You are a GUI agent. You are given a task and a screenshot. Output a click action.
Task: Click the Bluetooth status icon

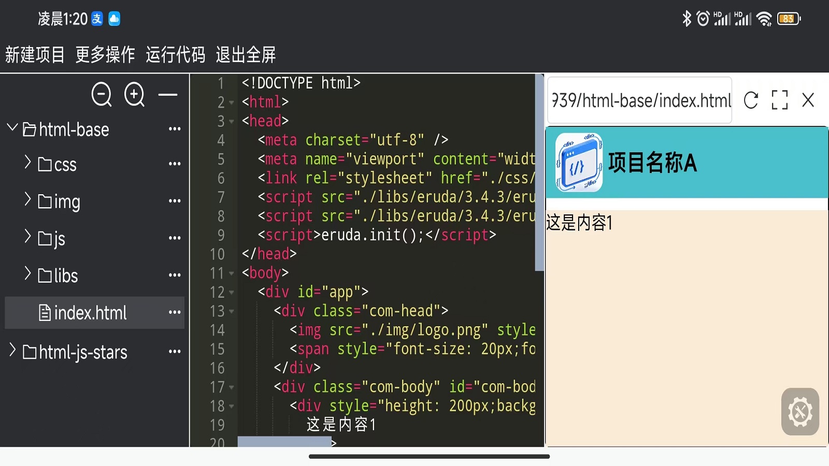(x=687, y=19)
